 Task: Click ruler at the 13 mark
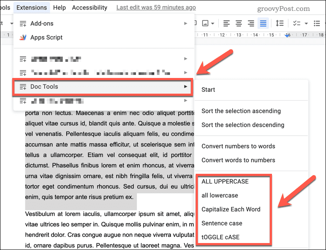(x=239, y=35)
